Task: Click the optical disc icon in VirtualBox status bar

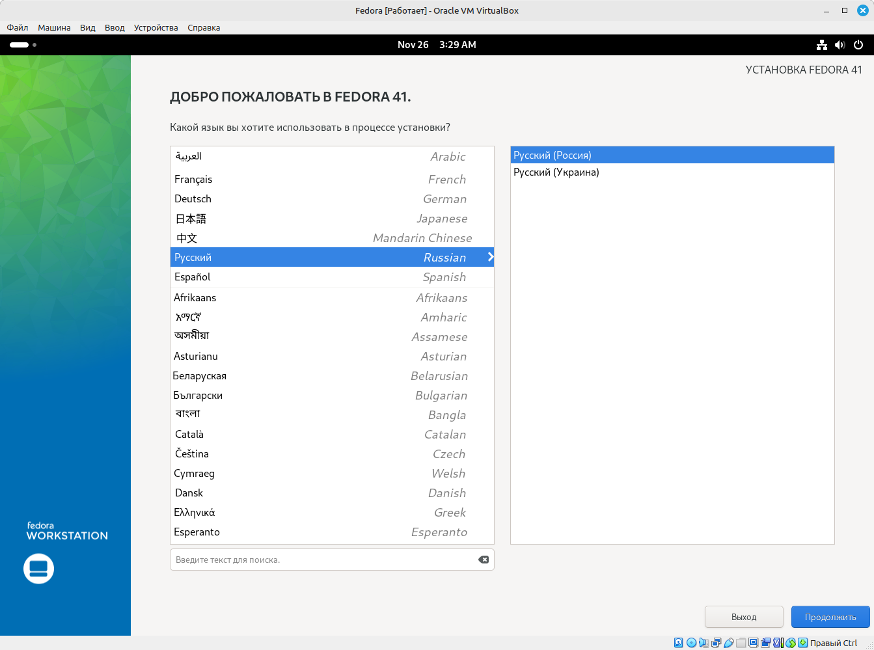Action: (x=691, y=643)
